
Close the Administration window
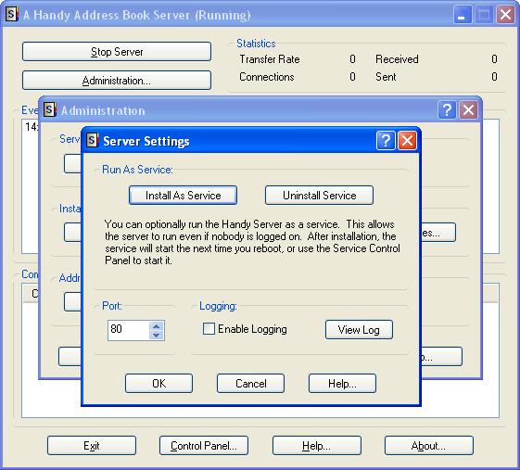pyautogui.click(x=468, y=109)
